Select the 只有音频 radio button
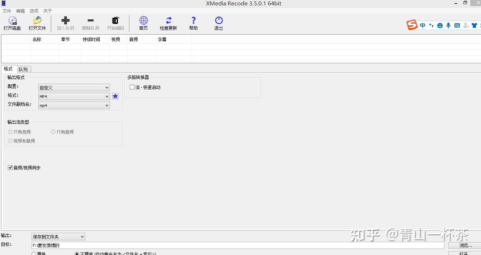Viewport: 481px width, 255px height. click(x=53, y=132)
